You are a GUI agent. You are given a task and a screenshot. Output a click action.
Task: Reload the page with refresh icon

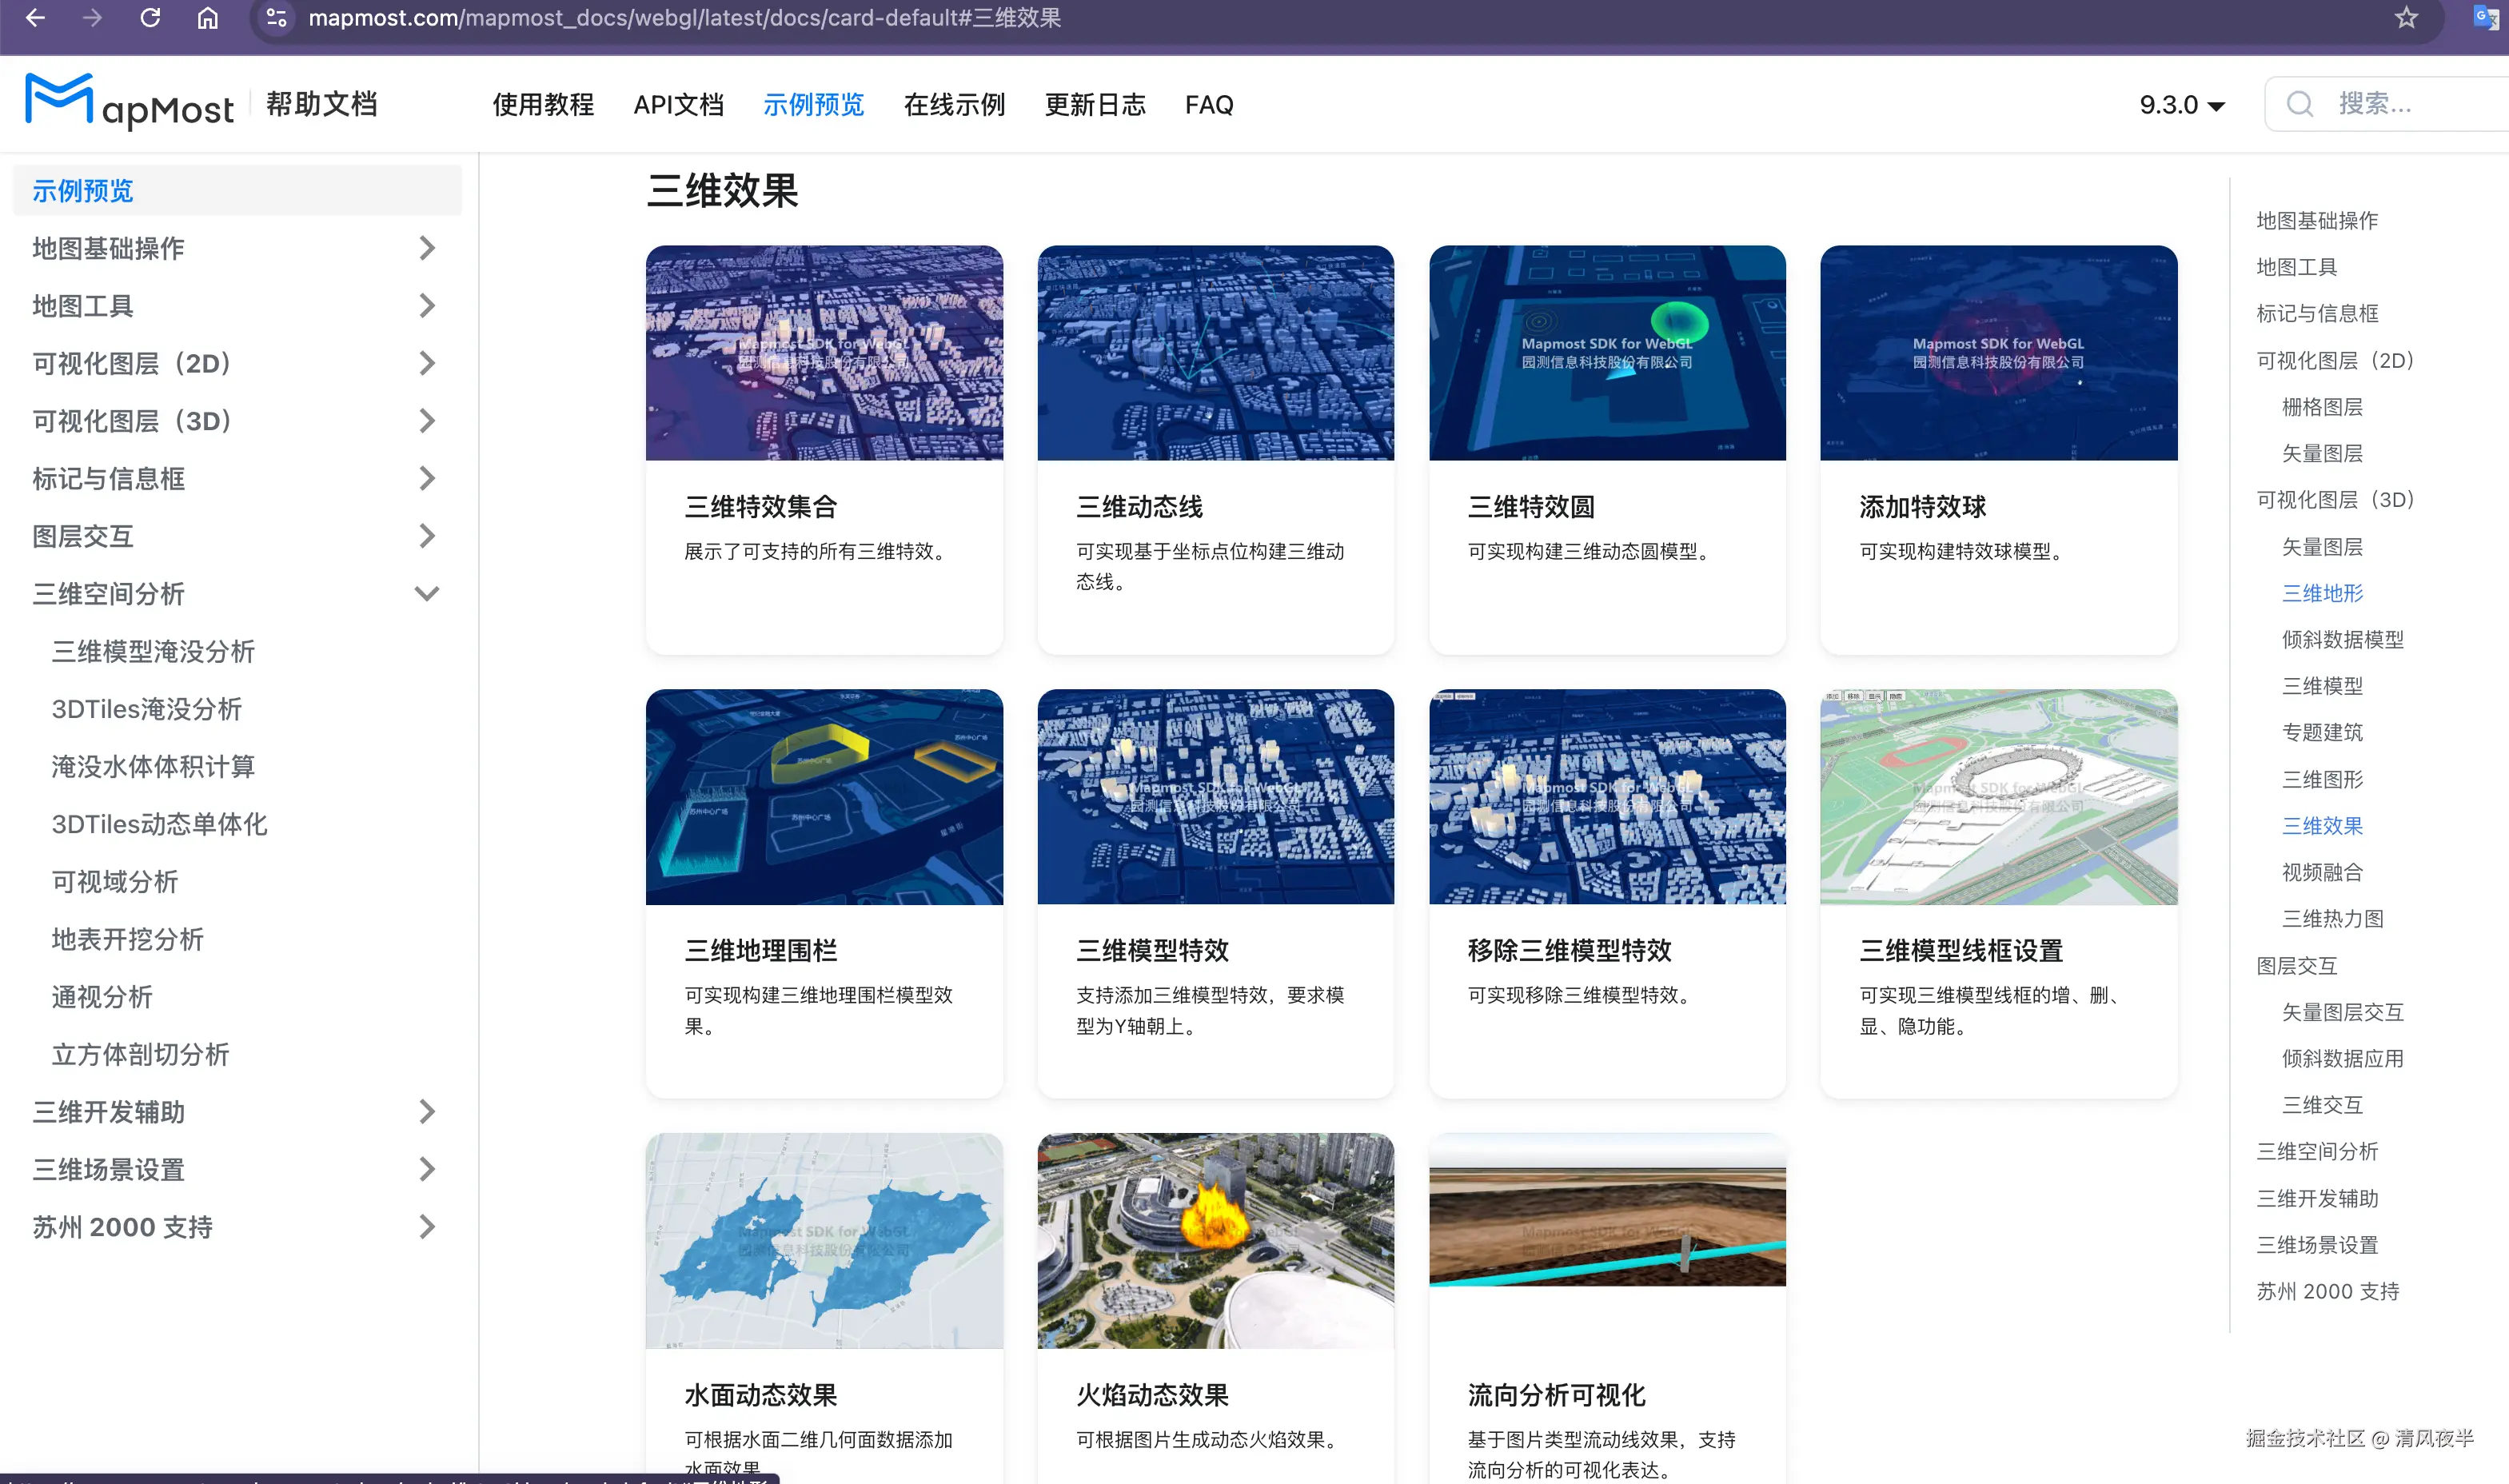pyautogui.click(x=150, y=18)
